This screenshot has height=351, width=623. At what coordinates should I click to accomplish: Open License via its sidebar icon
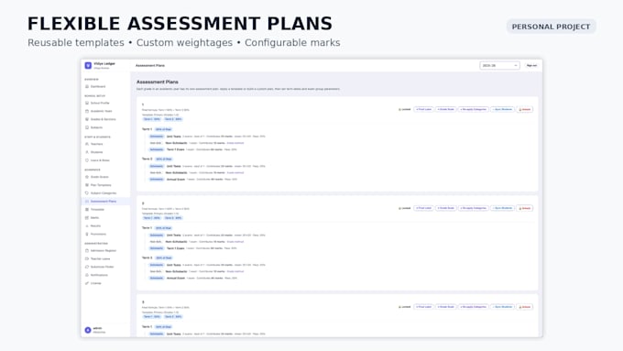87,283
